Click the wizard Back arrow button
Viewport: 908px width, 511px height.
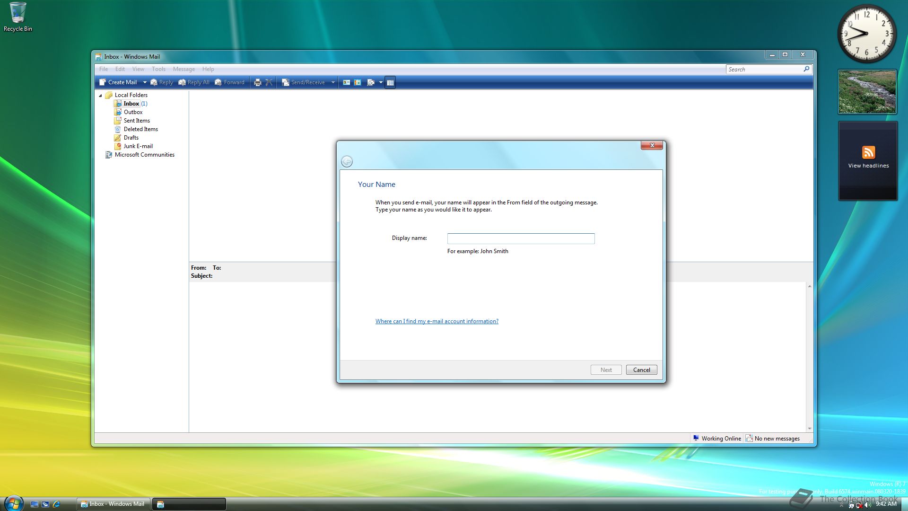(x=347, y=162)
